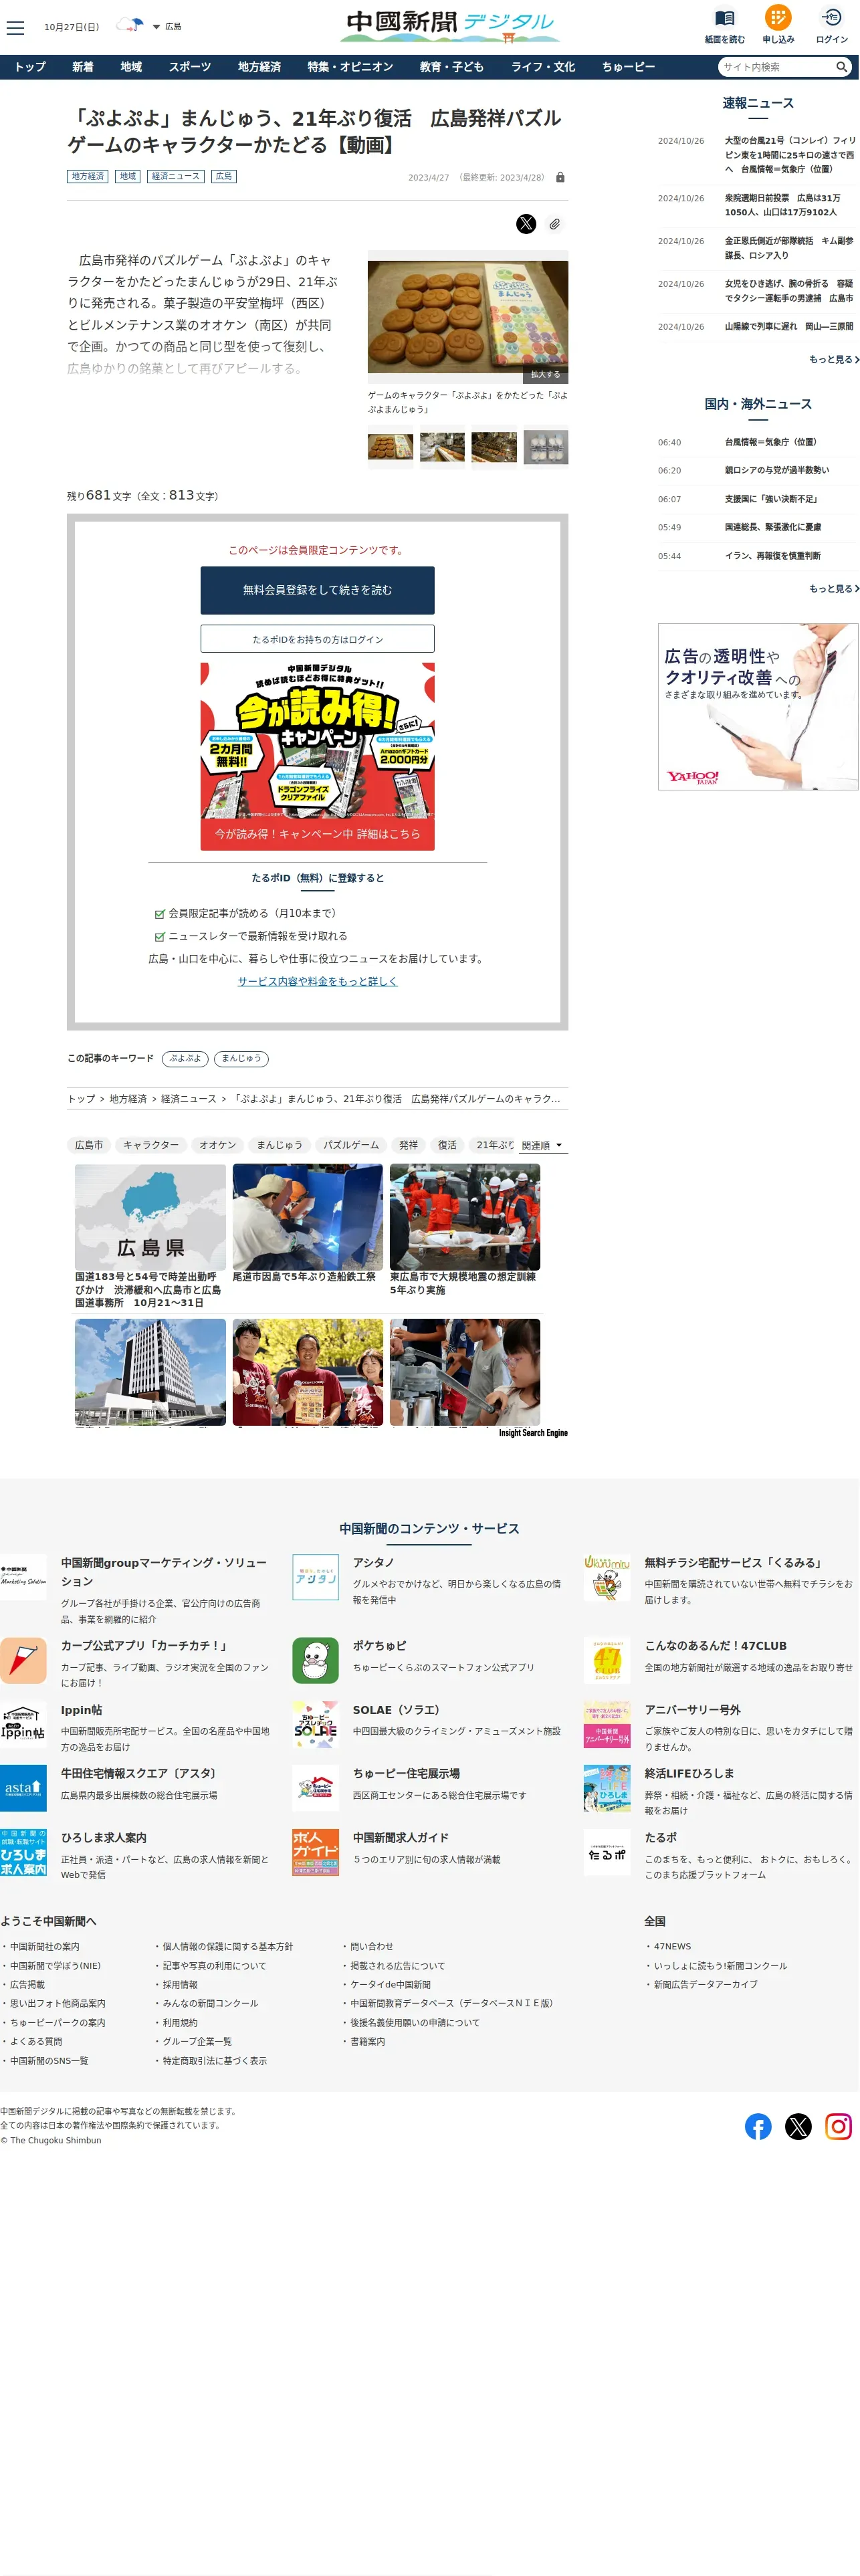Open the ひろしま求人案内 icon

click(23, 1852)
